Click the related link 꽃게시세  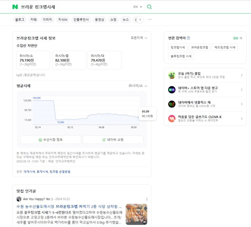click(42, 171)
